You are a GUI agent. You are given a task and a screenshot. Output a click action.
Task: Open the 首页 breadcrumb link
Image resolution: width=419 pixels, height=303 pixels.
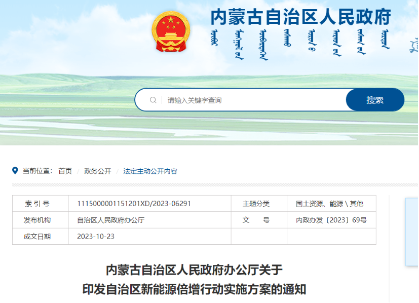(x=65, y=171)
